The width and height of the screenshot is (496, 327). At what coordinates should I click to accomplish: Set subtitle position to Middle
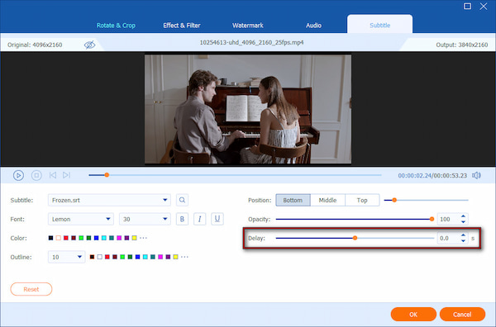coord(327,200)
